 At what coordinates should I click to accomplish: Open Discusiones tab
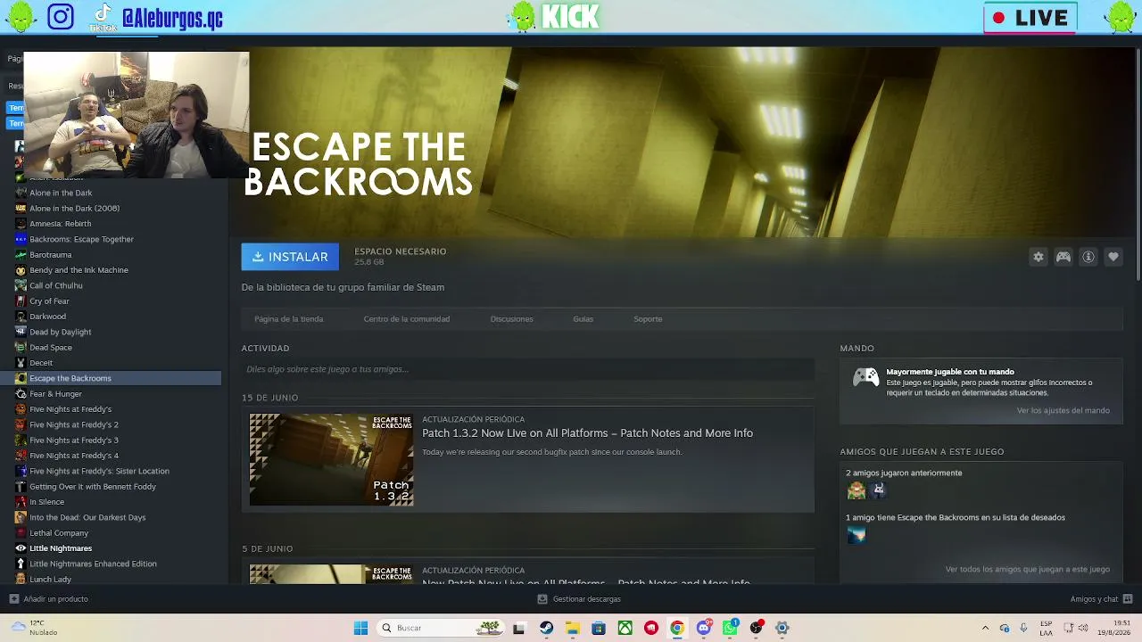[511, 319]
